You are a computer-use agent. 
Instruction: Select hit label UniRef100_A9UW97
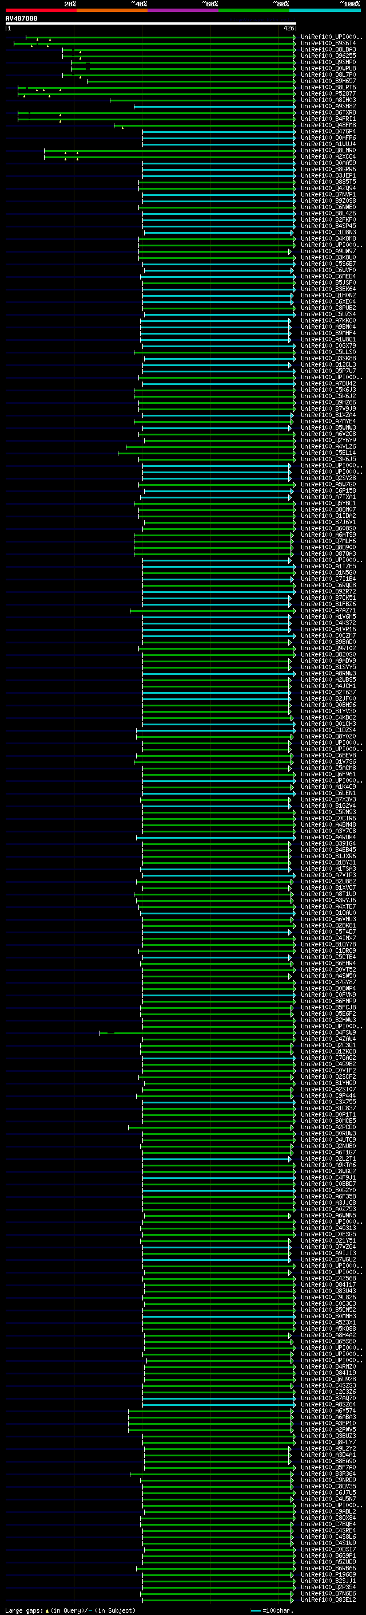click(328, 251)
